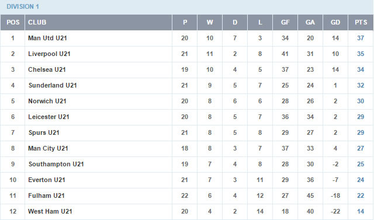This screenshot has height=220, width=374.
Task: Click West Ham U21's 14 points value
Action: pyautogui.click(x=361, y=211)
